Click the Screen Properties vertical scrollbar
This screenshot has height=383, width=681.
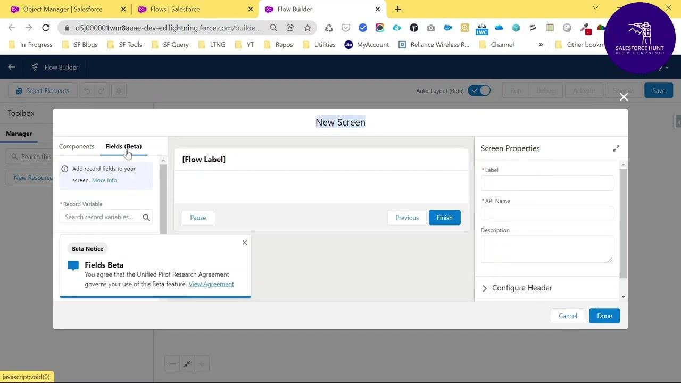[x=623, y=223]
